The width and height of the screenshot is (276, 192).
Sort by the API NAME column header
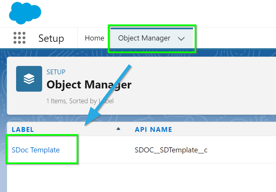(153, 130)
